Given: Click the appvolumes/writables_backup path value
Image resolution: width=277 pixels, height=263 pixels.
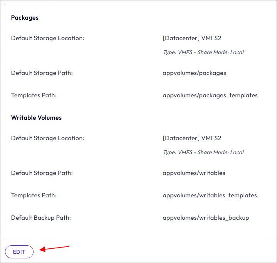Looking at the screenshot, I should point(206,218).
